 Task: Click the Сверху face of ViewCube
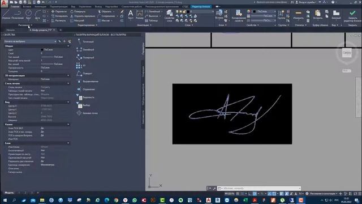[x=347, y=53]
